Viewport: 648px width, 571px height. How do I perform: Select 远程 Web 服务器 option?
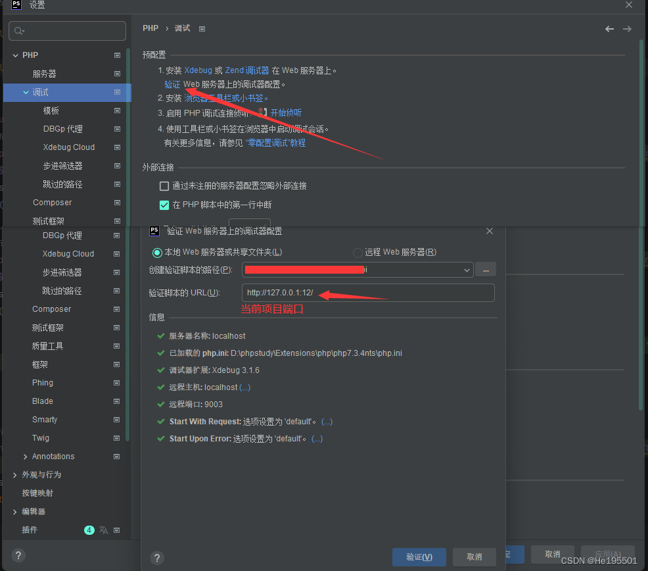[358, 253]
